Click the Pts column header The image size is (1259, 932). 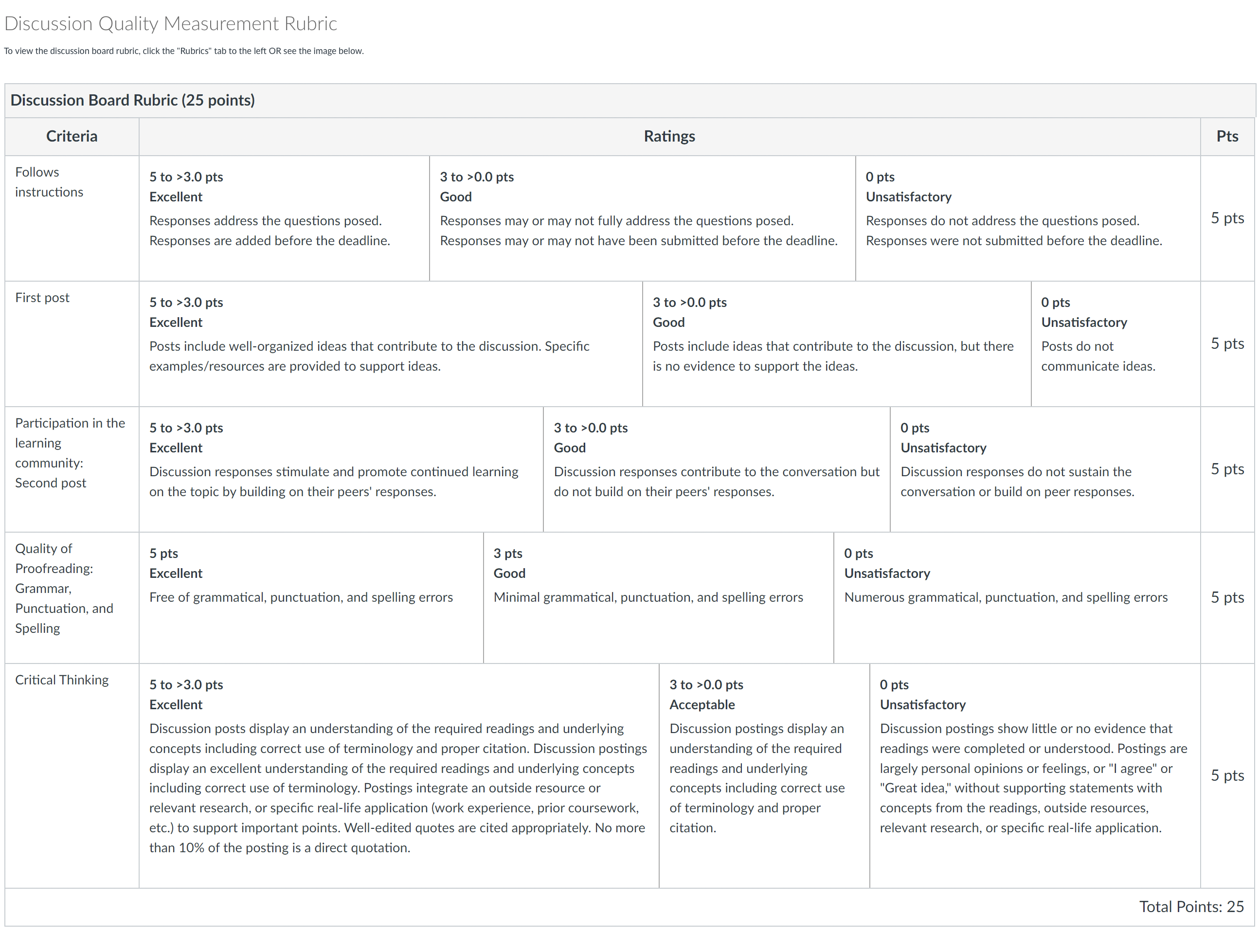pyautogui.click(x=1227, y=137)
